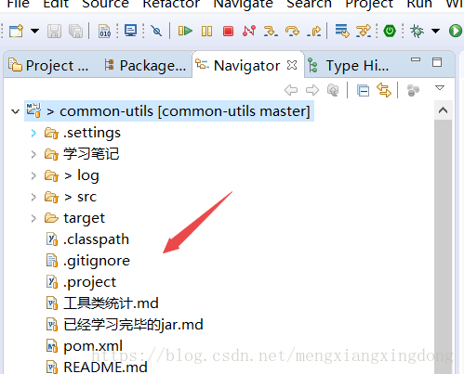Click the Navigator scrollbar up arrow
This screenshot has width=464, height=374.
point(443,110)
